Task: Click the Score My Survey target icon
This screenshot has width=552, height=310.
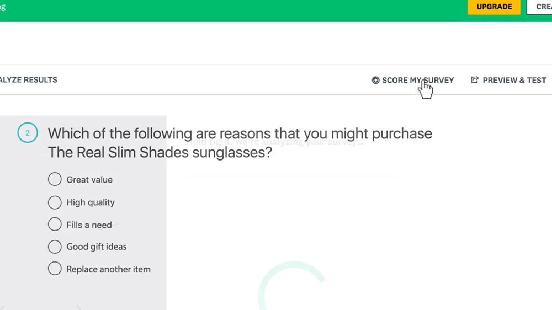Action: pos(376,81)
